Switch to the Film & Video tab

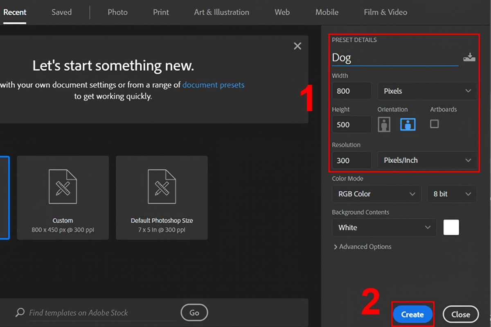coord(385,12)
